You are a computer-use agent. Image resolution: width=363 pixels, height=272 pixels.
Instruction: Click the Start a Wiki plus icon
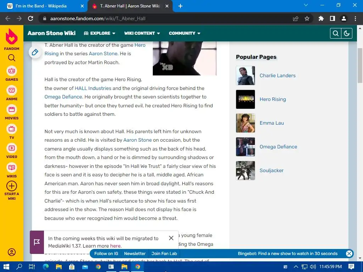(12, 186)
